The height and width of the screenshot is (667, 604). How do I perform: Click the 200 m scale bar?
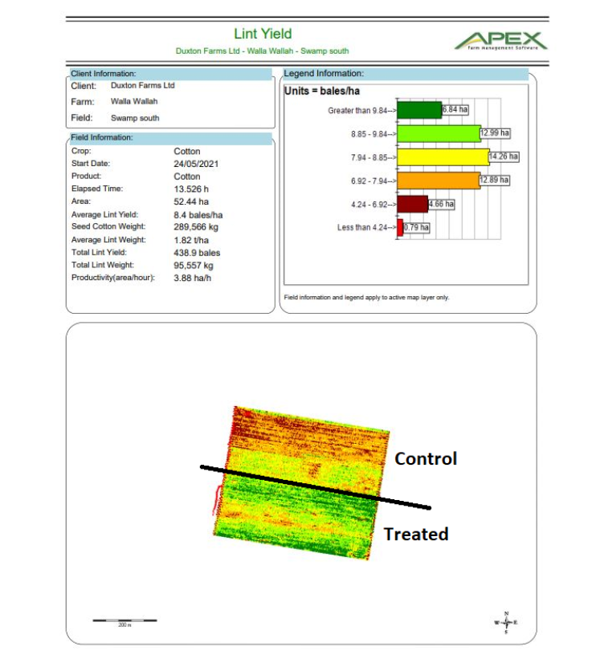coord(124,620)
